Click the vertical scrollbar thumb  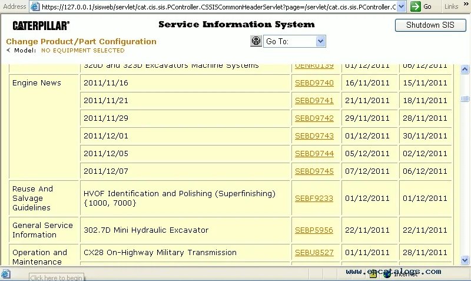tap(465, 98)
